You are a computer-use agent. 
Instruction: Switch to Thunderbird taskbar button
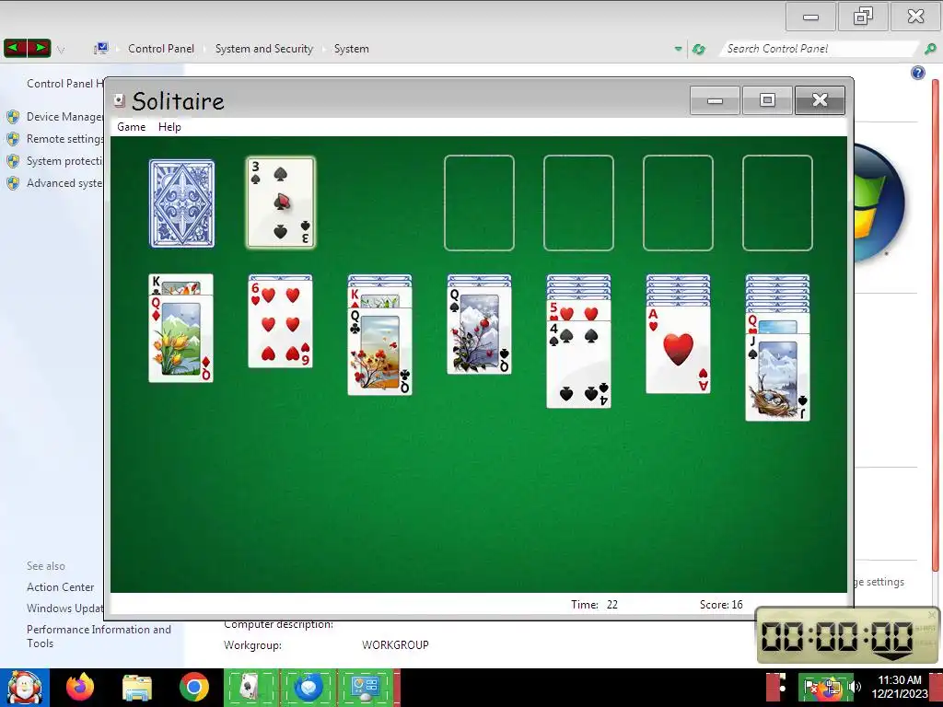[309, 687]
